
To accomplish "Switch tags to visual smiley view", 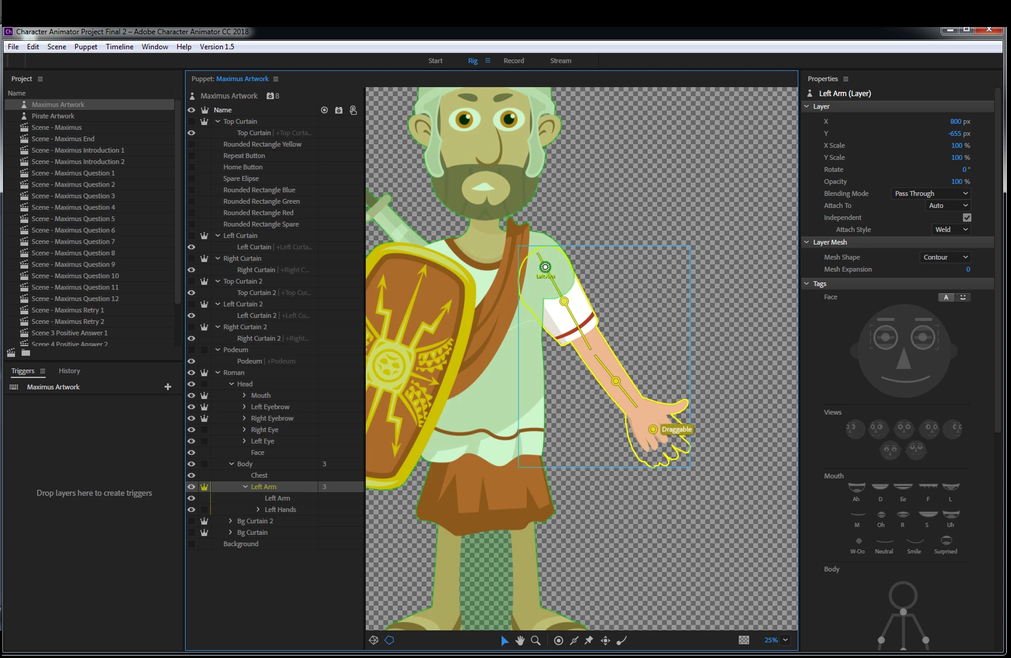I will pyautogui.click(x=963, y=297).
